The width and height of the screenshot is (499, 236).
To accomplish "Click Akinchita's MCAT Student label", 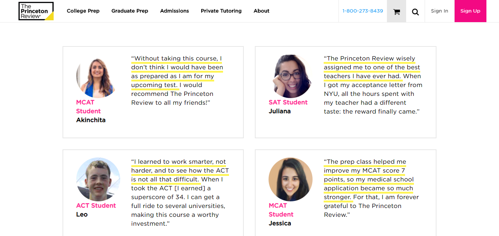I will [x=88, y=107].
